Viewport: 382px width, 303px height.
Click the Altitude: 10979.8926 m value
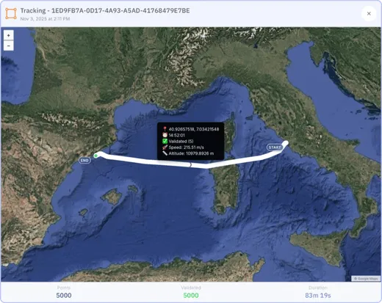point(191,153)
